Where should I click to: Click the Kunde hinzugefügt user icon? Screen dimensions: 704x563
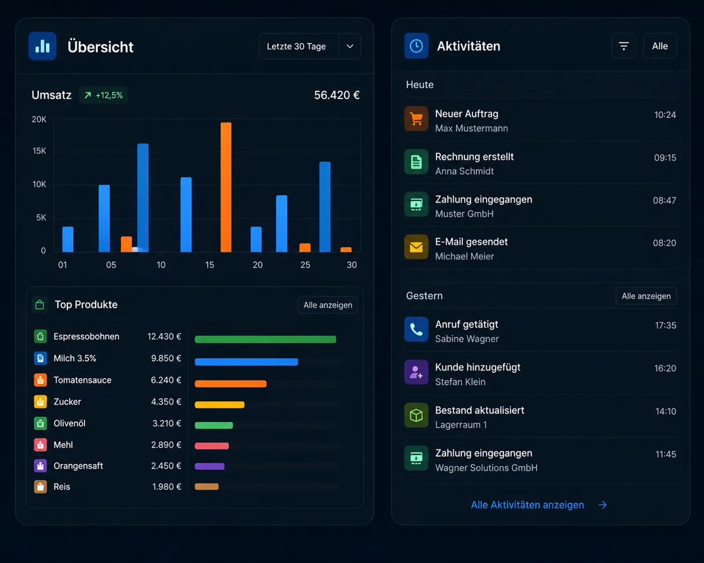click(416, 373)
